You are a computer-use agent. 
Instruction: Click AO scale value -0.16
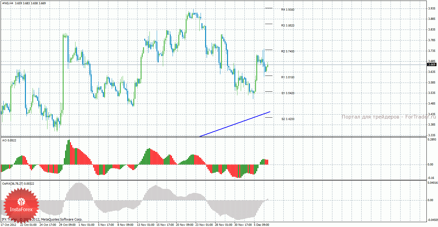(x=431, y=178)
